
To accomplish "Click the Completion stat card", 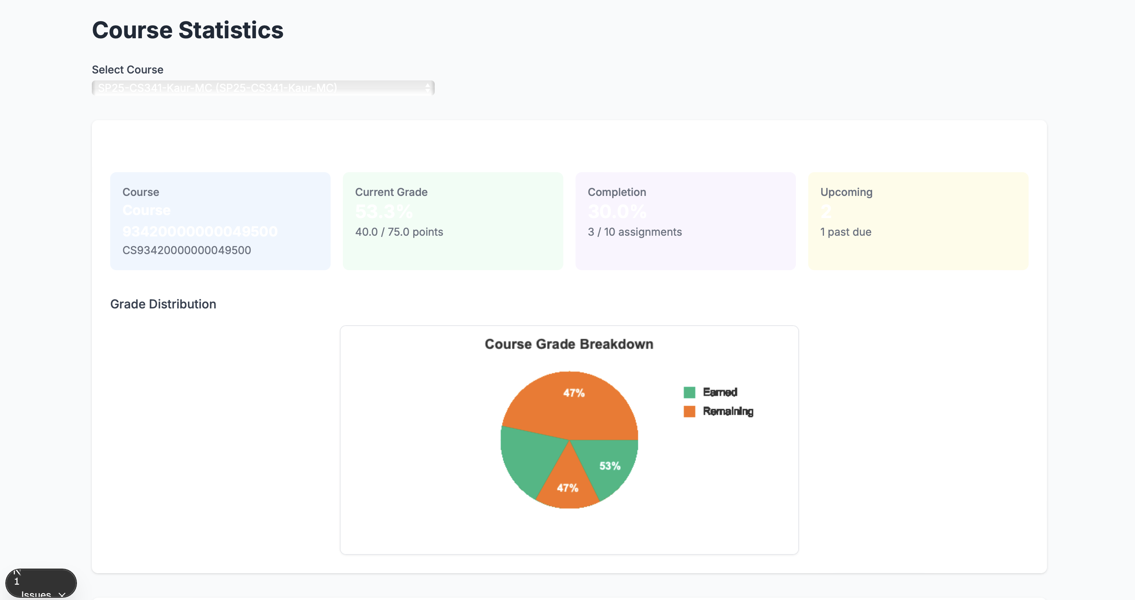I will point(685,221).
